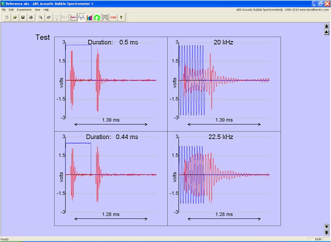Click the green refresh loop arrow icon

[x=97, y=17]
